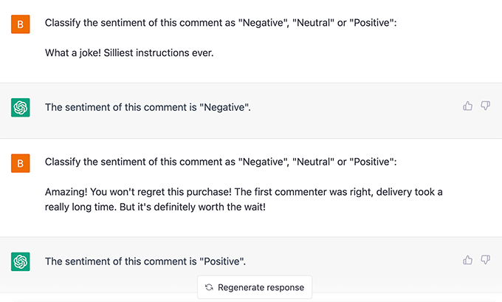Give thumbs up to the "Positive" response
This screenshot has height=302, width=502.
[467, 260]
